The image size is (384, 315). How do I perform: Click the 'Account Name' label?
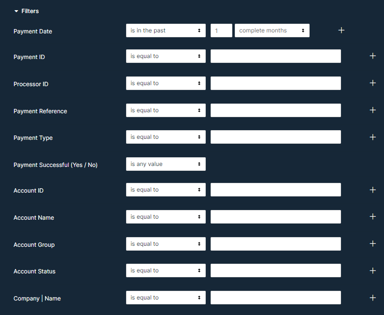(x=34, y=218)
